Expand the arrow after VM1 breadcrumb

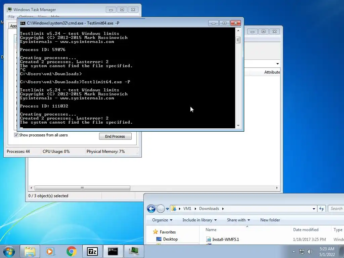pos(195,209)
